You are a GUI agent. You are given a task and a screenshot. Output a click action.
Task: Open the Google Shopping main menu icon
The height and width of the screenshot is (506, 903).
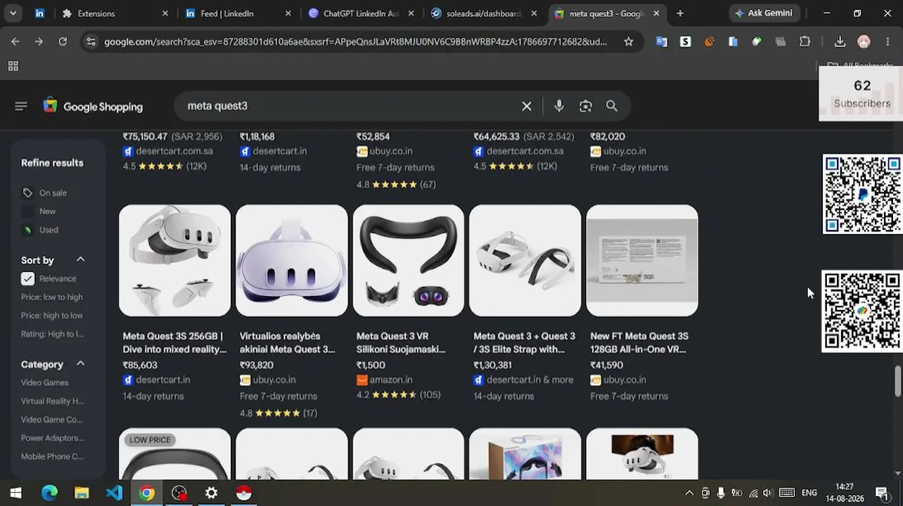pyautogui.click(x=20, y=106)
